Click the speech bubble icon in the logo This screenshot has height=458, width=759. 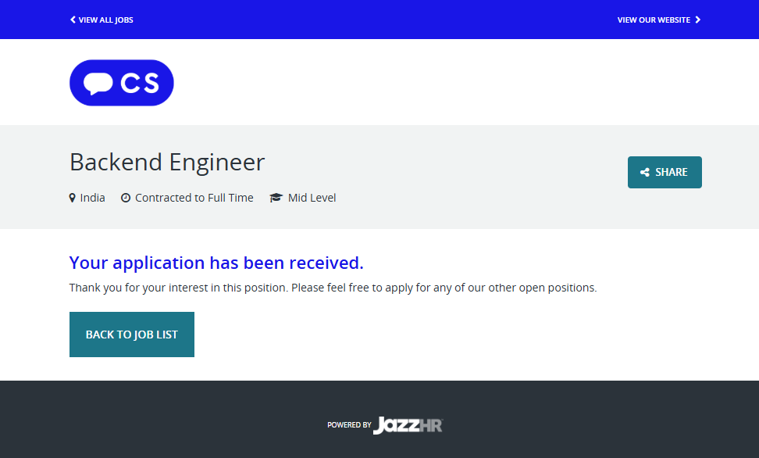coord(98,83)
